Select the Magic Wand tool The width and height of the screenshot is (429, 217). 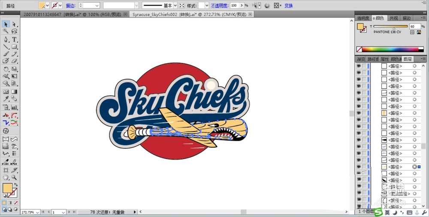[x=6, y=31]
